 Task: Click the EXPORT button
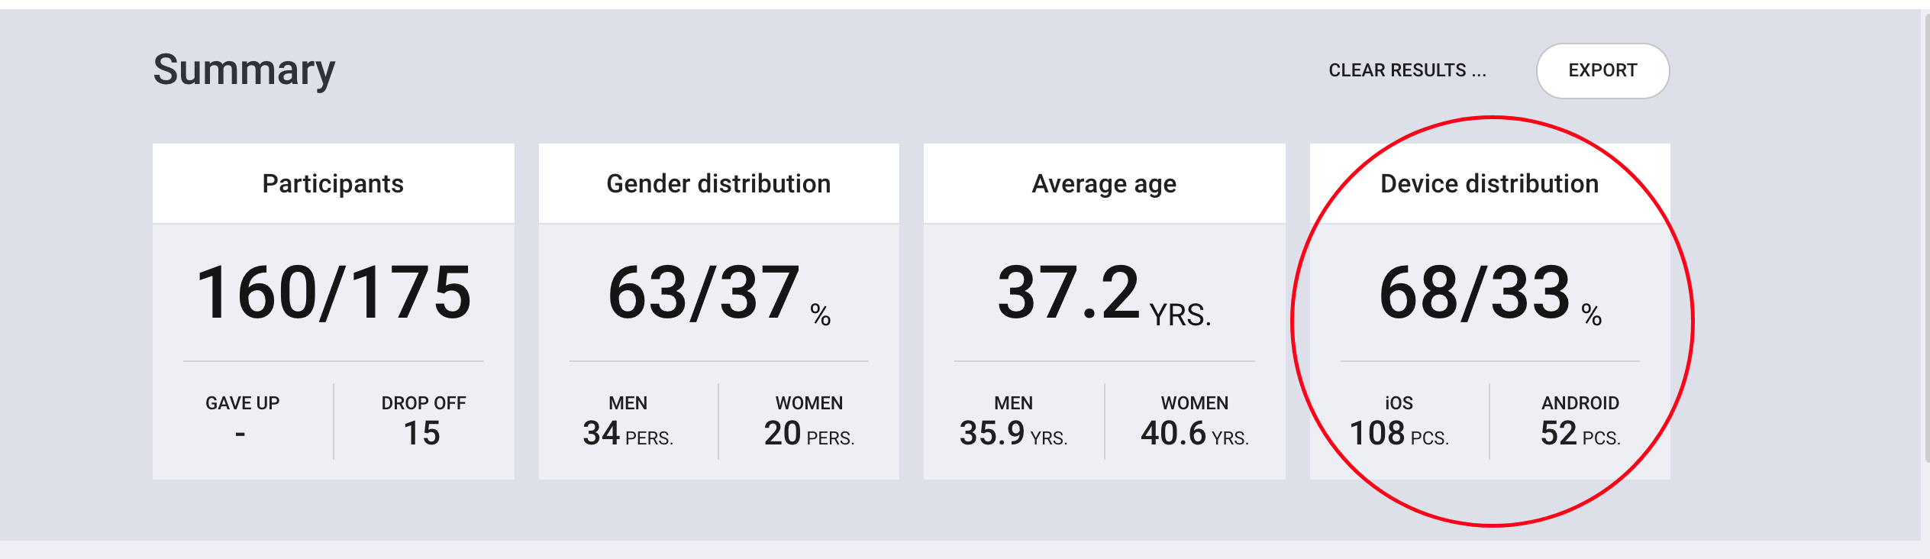click(1602, 71)
